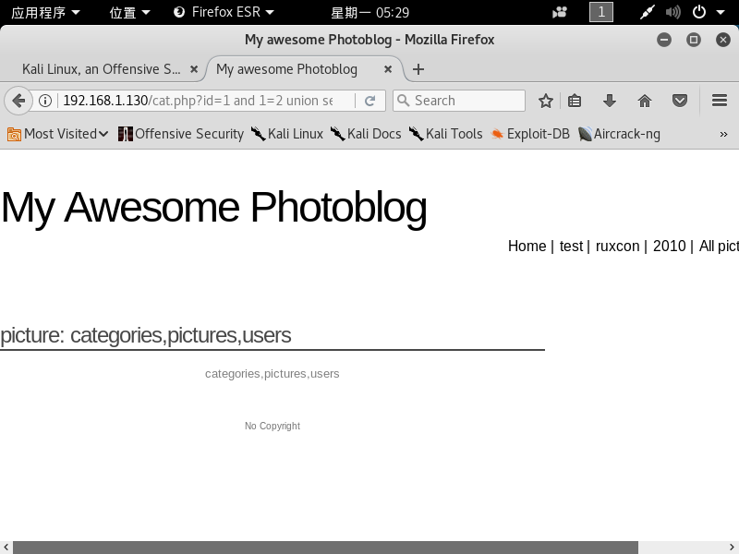This screenshot has height=554, width=739.
Task: Open the Downloads arrow icon
Action: tap(609, 101)
